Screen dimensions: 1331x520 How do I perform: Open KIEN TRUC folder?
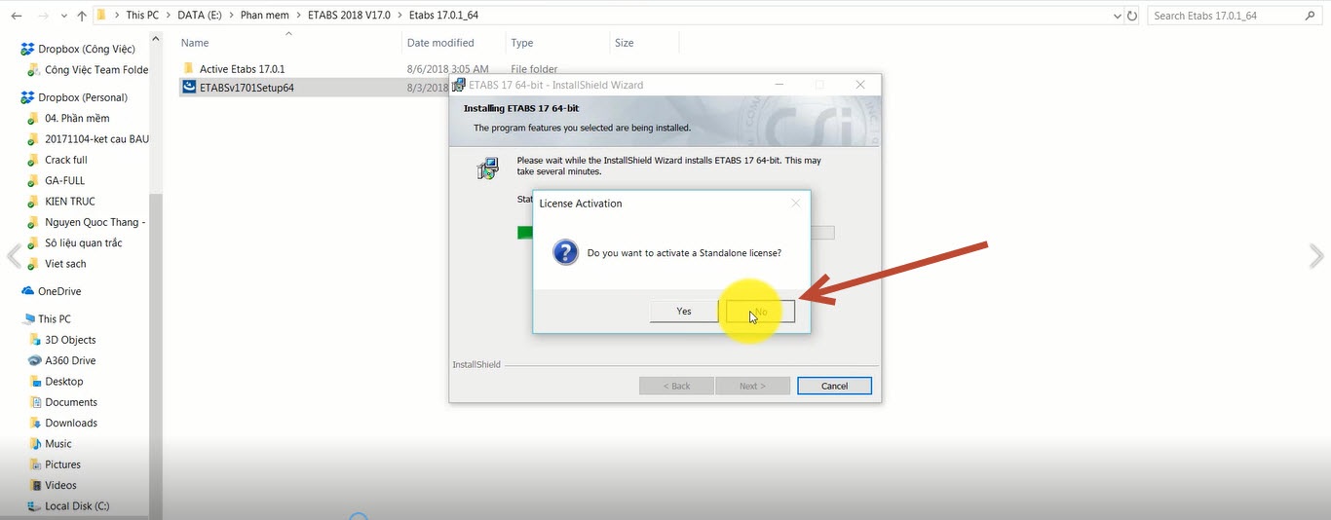pos(70,202)
